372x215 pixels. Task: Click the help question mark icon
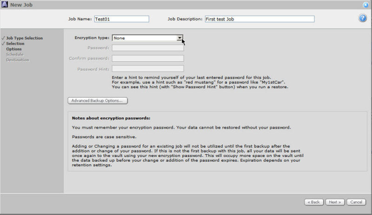tap(363, 18)
